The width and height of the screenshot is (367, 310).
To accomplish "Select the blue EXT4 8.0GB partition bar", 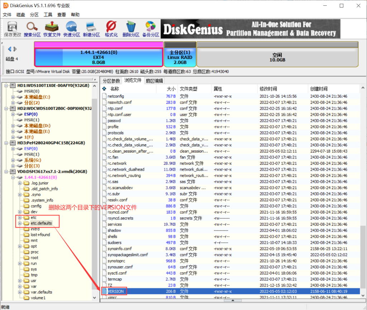I will pyautogui.click(x=99, y=57).
